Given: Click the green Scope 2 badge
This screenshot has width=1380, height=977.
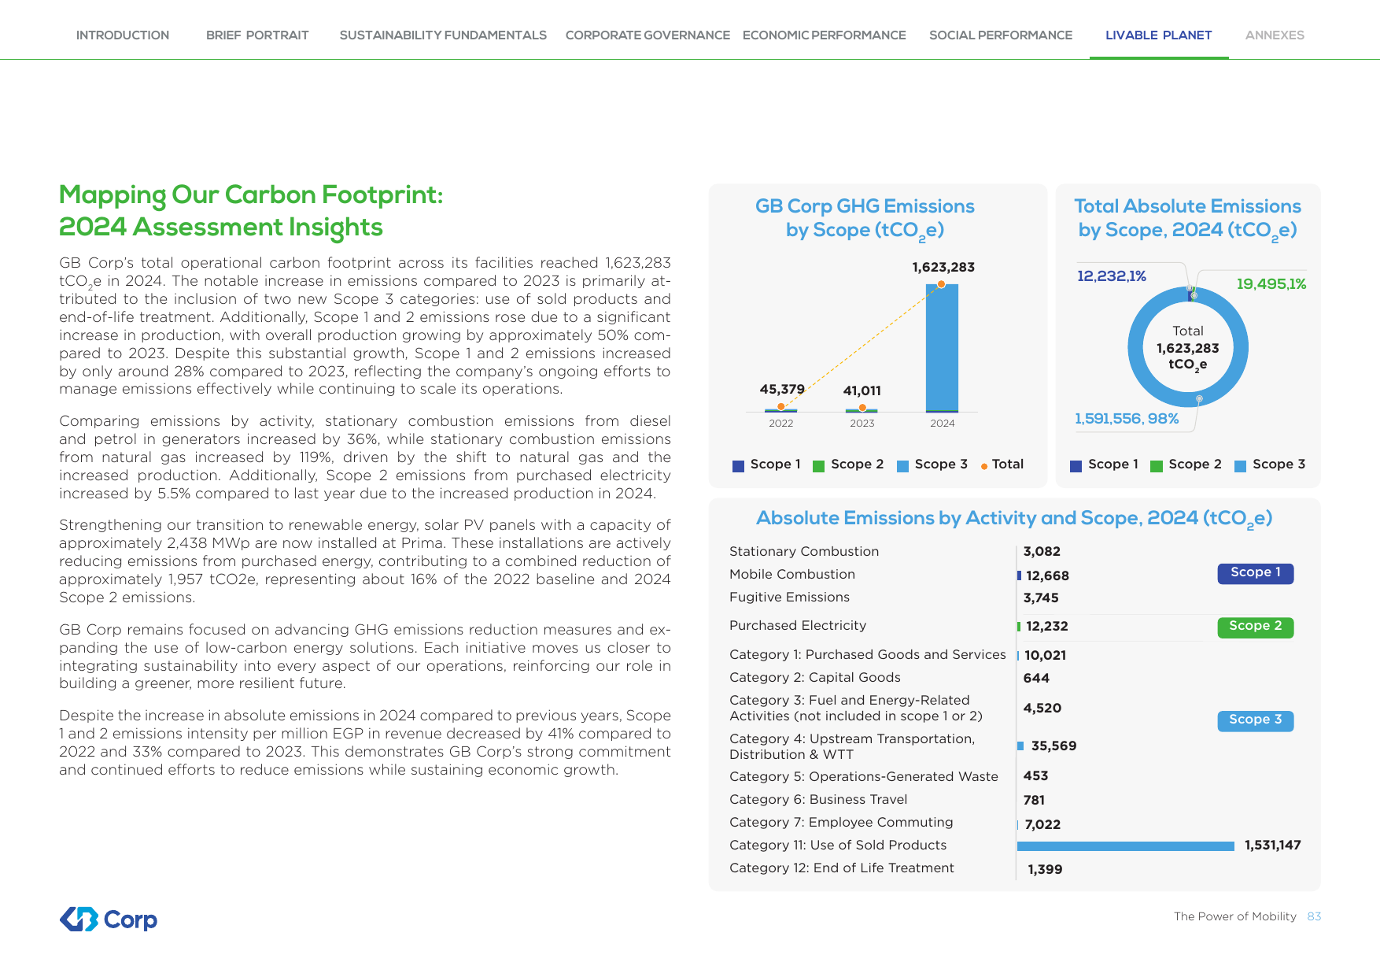Looking at the screenshot, I should (1256, 627).
